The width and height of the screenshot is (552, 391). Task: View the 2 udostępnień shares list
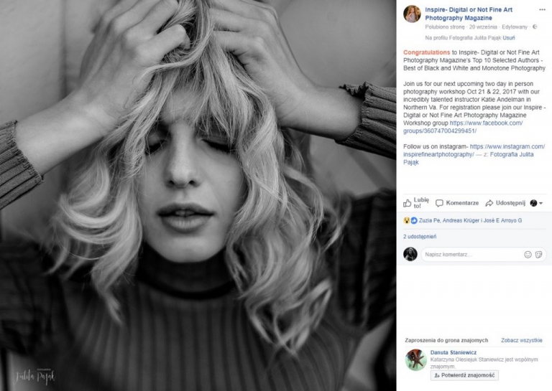(x=420, y=237)
